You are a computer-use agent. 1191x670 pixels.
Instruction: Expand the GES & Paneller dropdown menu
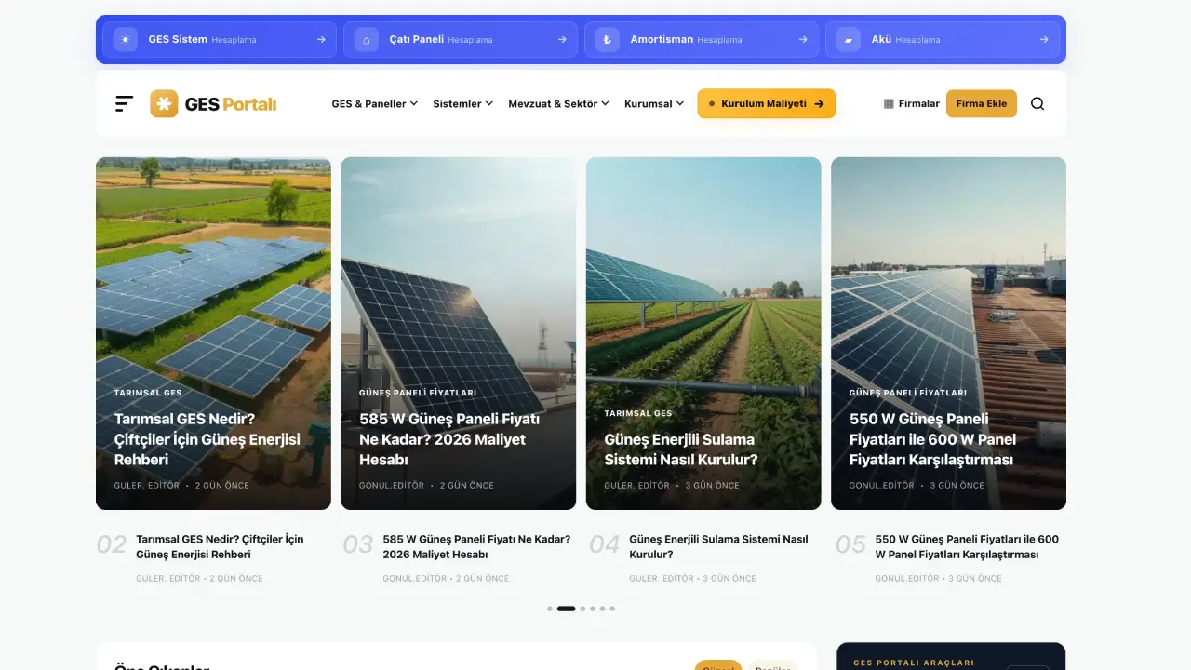tap(374, 103)
